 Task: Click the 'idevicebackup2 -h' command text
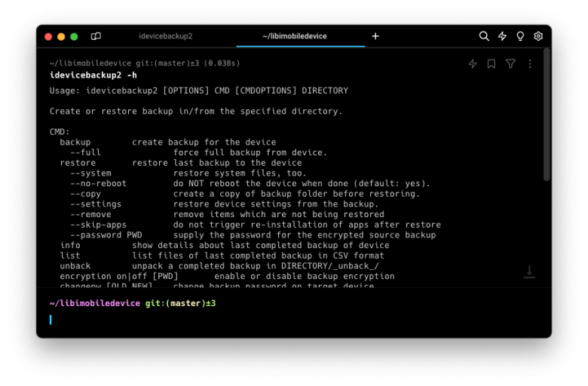click(x=93, y=75)
